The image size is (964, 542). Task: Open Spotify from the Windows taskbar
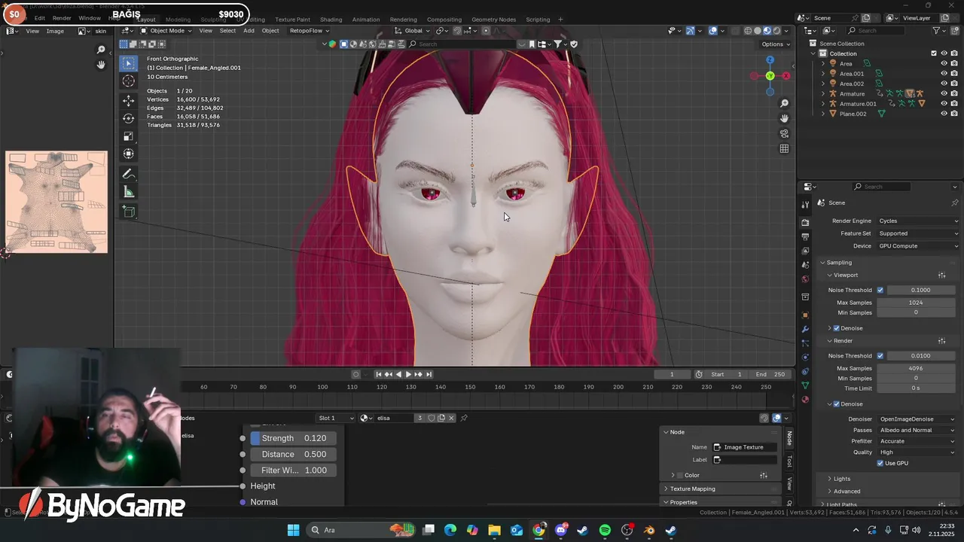pos(605,530)
